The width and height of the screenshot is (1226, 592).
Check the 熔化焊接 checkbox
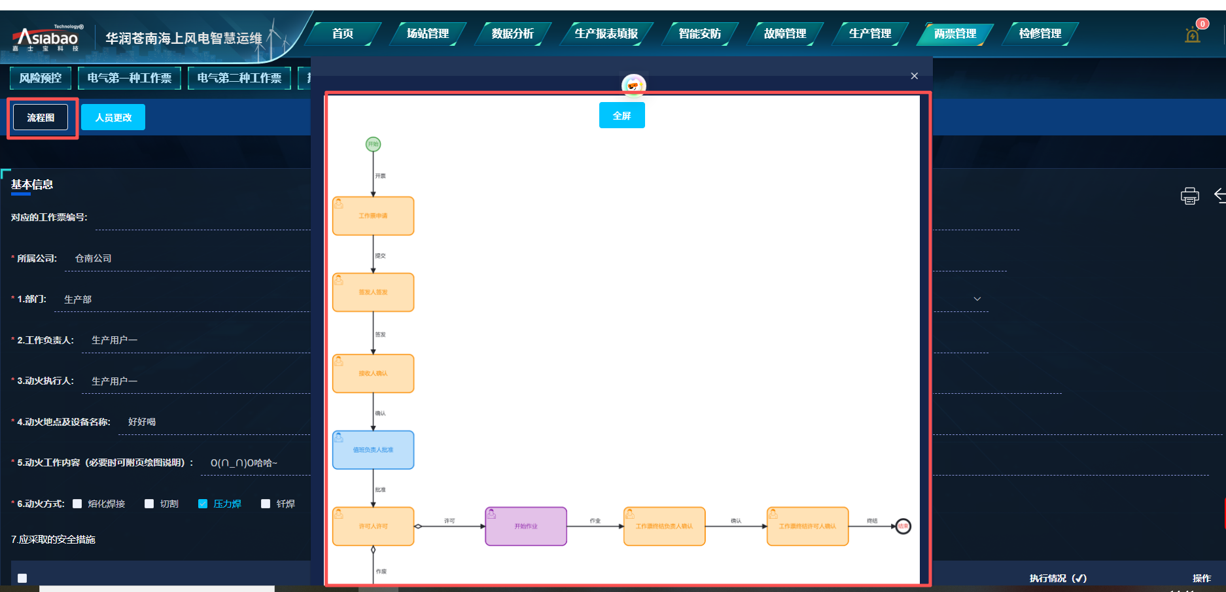point(77,504)
